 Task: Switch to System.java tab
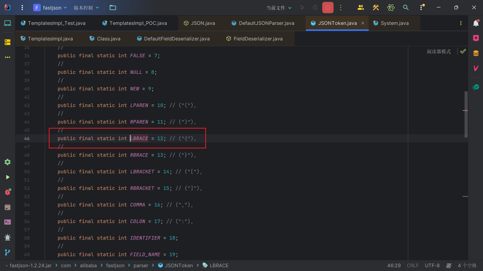coord(391,23)
